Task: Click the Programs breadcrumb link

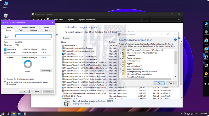Action: point(70,20)
